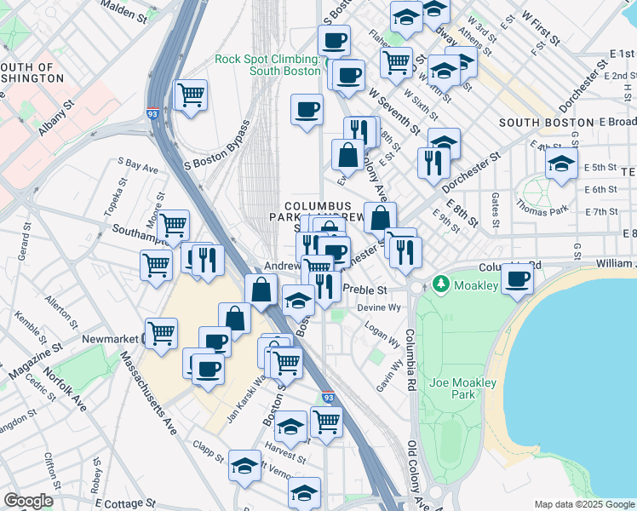Select the shopping cart marker next to Newmarket
The height and width of the screenshot is (511, 637).
161,335
